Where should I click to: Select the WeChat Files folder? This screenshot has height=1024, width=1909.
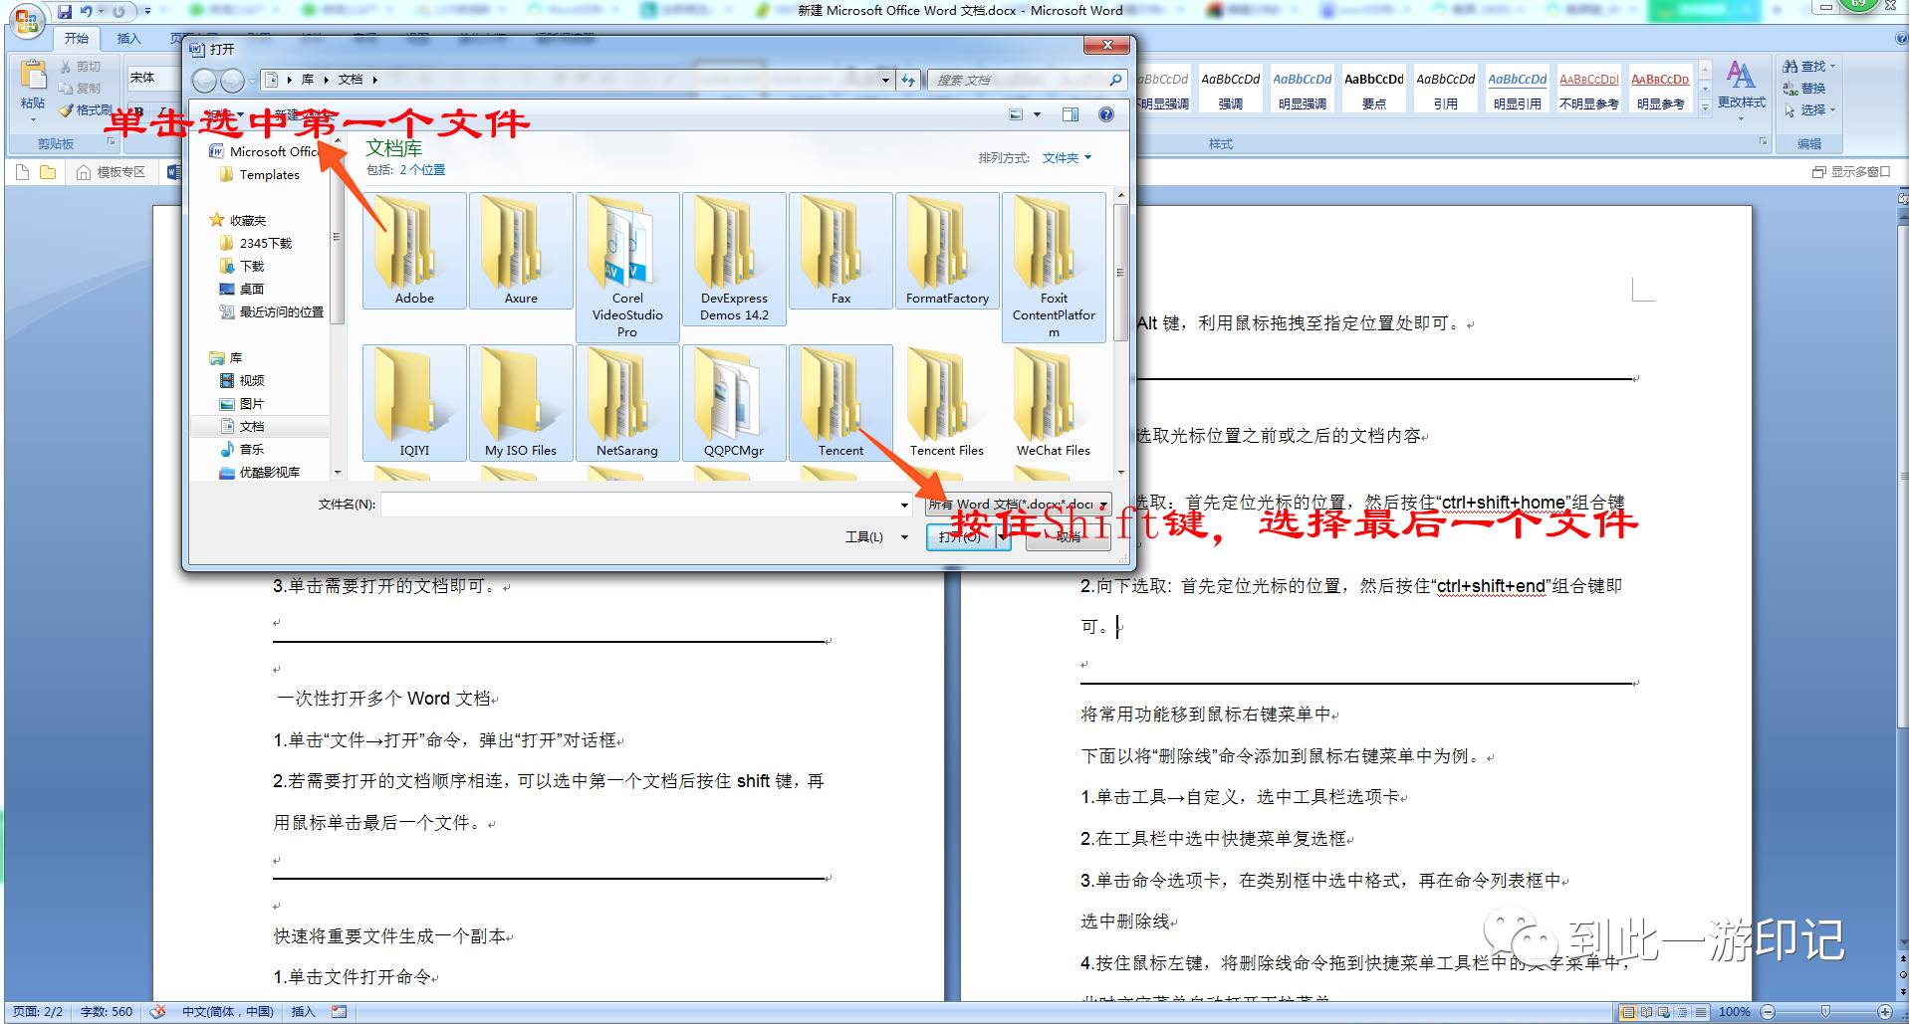tap(1054, 402)
